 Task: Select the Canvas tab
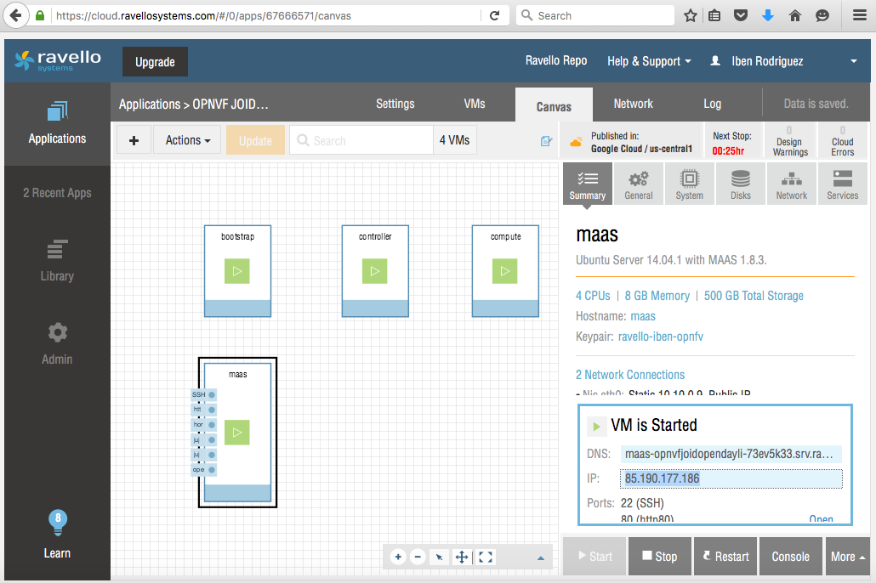point(554,106)
